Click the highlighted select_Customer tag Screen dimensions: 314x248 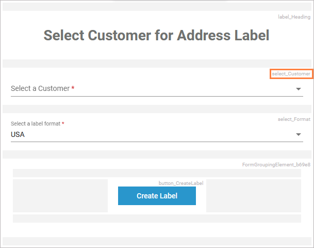tap(291, 74)
